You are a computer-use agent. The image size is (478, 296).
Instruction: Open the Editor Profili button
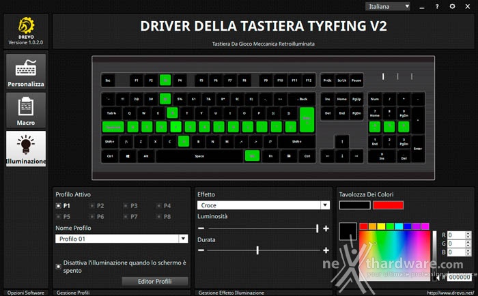pos(155,282)
